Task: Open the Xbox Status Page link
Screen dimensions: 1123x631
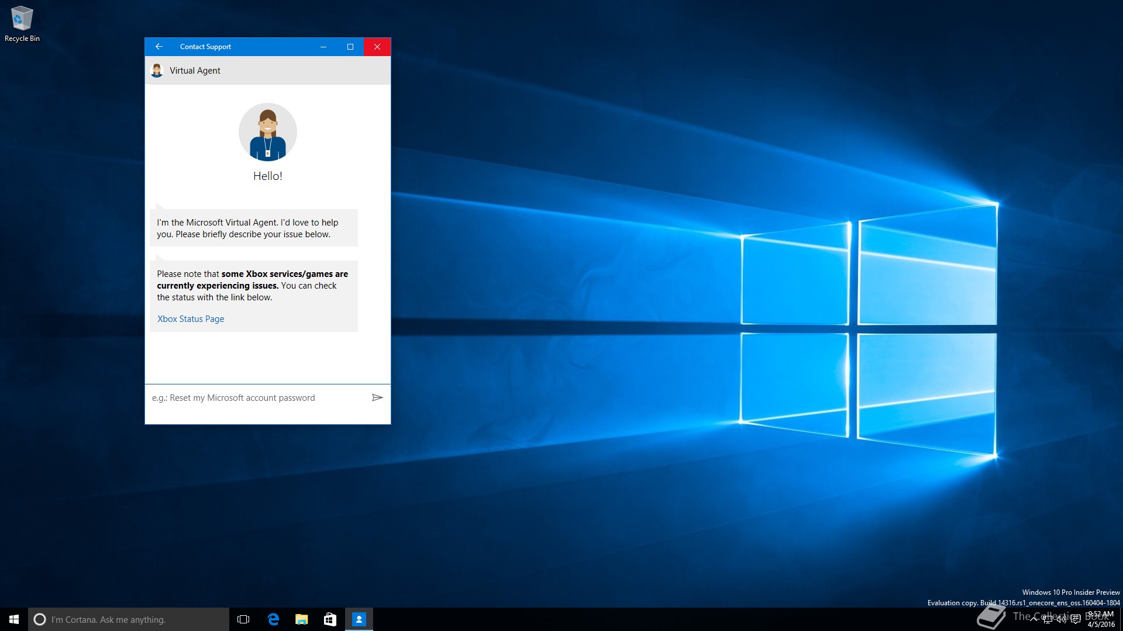Action: 191,319
